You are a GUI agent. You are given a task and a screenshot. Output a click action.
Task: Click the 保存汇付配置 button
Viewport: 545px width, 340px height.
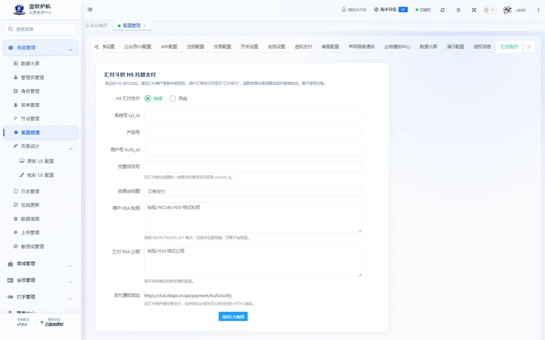coord(233,316)
